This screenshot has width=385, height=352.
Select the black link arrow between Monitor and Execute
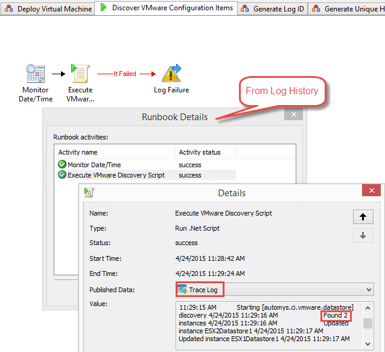click(59, 74)
